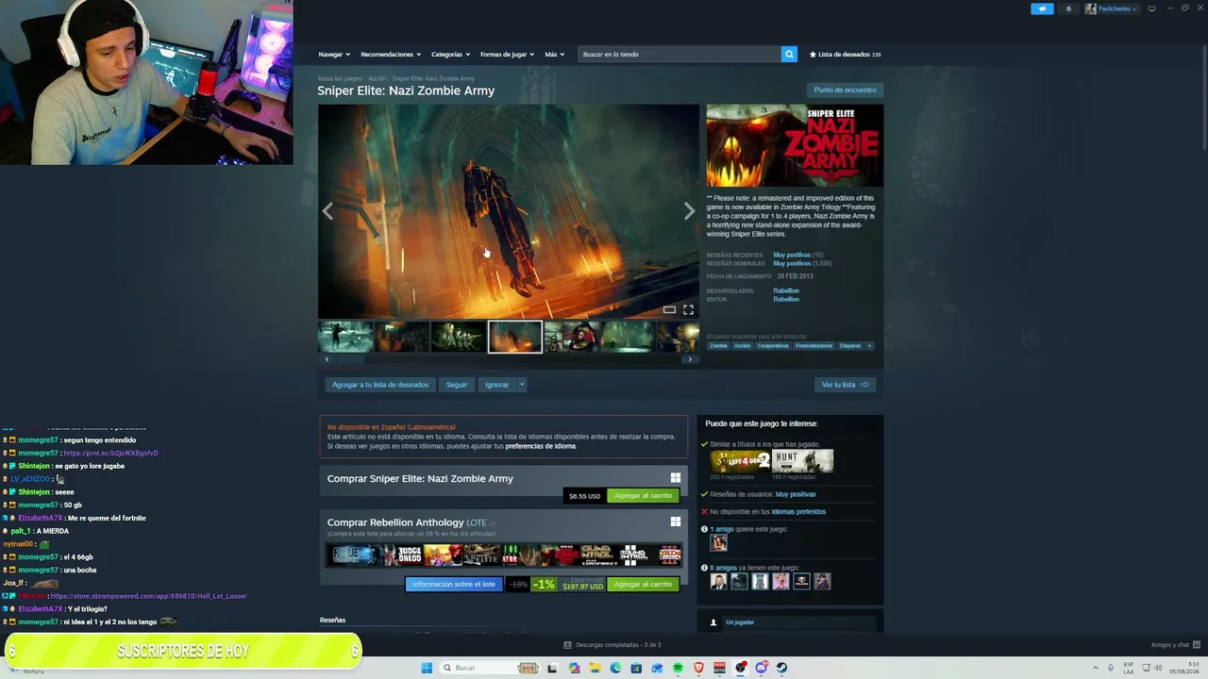Click the Disparos tag
Viewport: 1208px width, 679px height.
pos(850,345)
